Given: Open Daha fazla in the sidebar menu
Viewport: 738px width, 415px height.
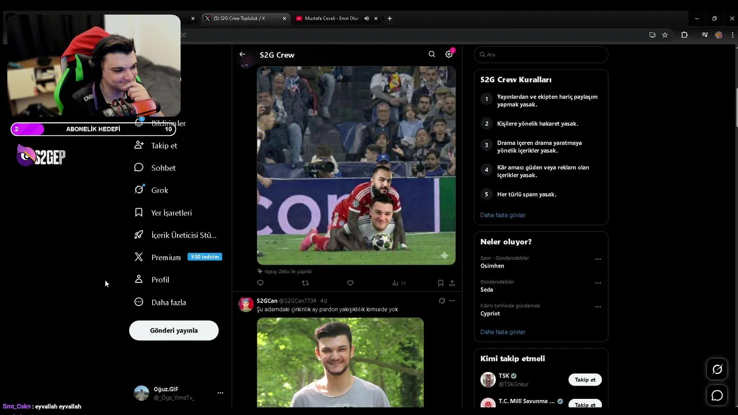Looking at the screenshot, I should coord(160,302).
